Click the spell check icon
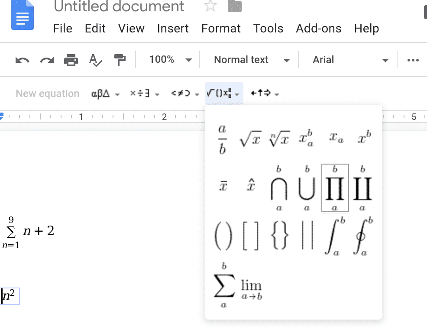 point(95,60)
